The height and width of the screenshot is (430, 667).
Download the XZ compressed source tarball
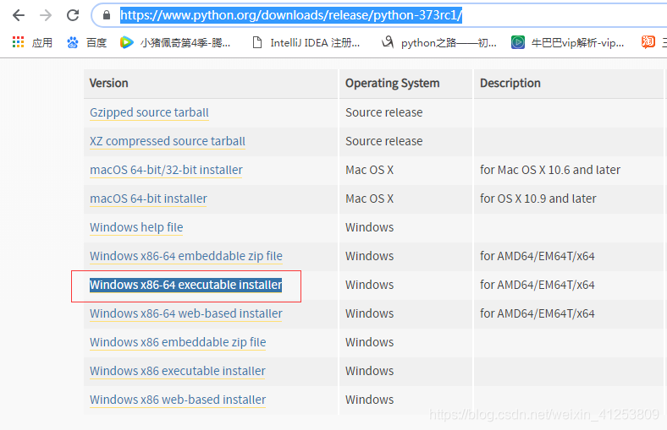pyautogui.click(x=168, y=141)
